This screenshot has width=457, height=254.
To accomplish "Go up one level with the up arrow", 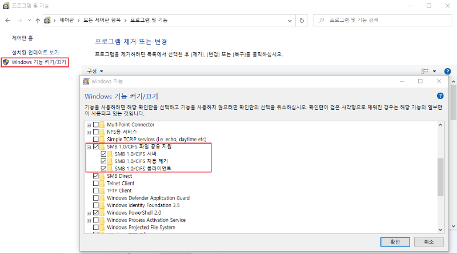I will pyautogui.click(x=38, y=21).
